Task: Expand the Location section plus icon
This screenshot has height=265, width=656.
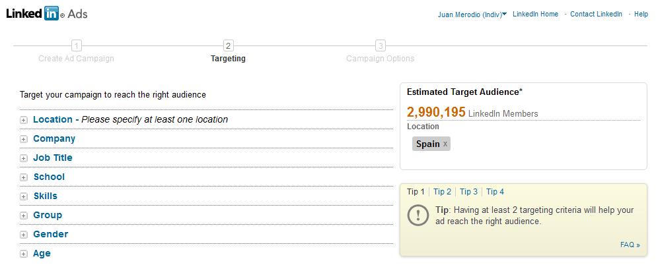Action: click(24, 120)
